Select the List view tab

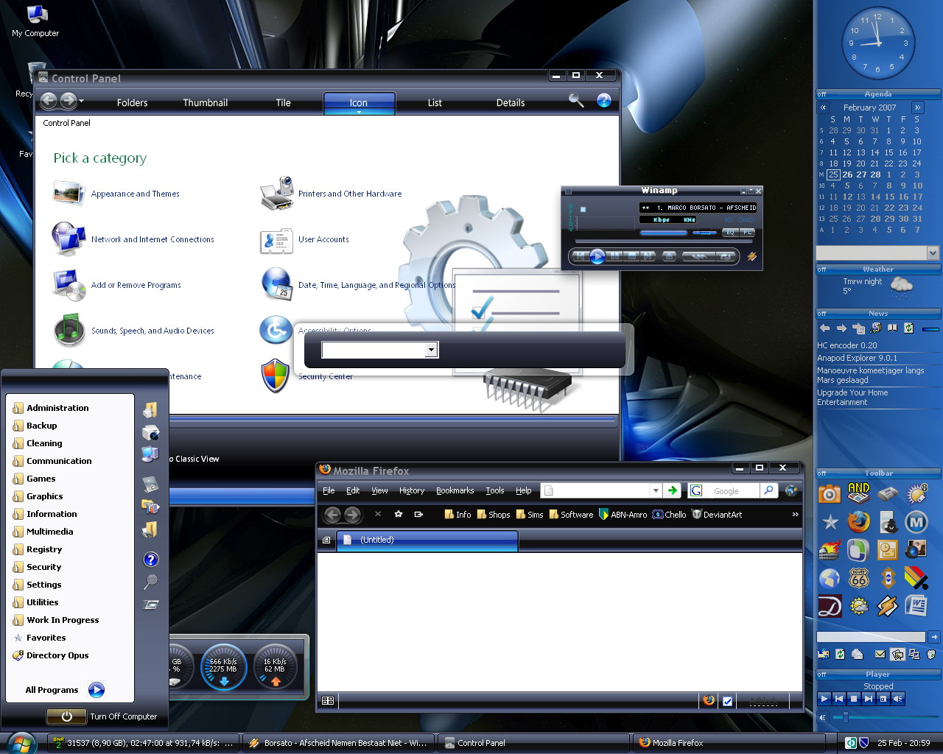(x=435, y=103)
